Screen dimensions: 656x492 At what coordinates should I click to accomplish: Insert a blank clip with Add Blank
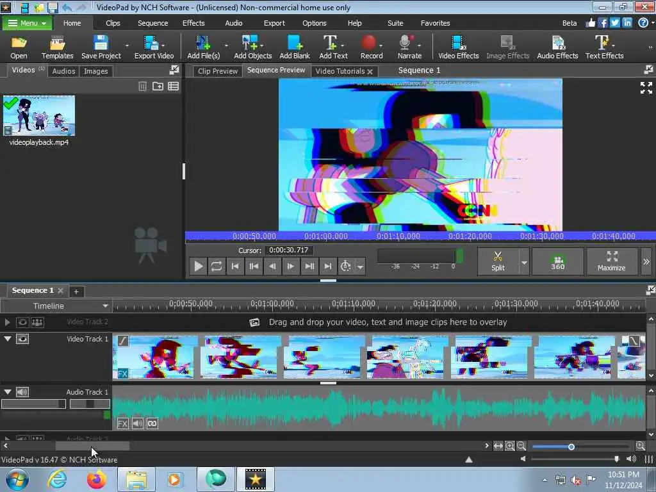[295, 47]
